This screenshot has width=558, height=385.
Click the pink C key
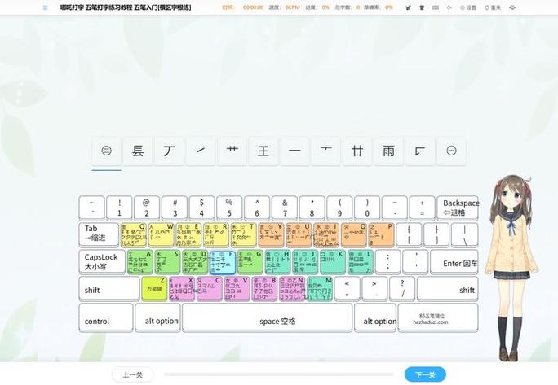pyautogui.click(x=209, y=289)
